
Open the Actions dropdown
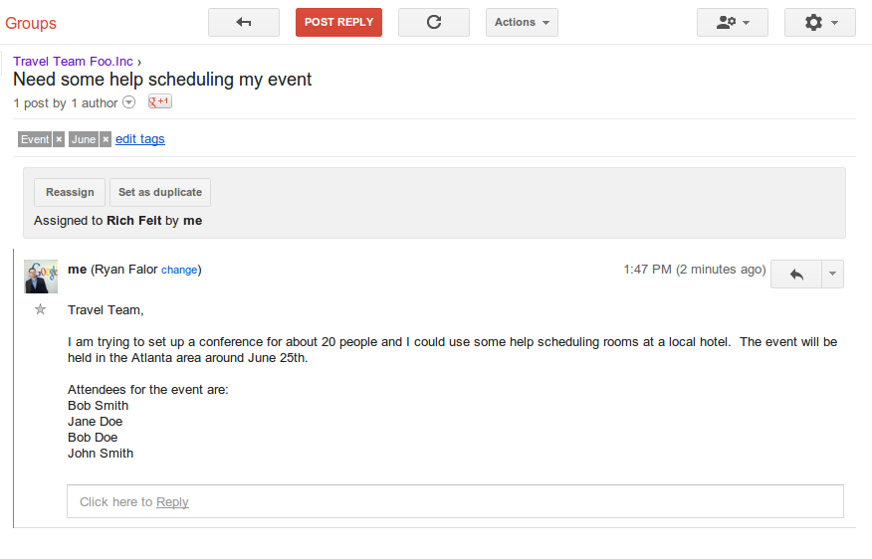(x=522, y=23)
